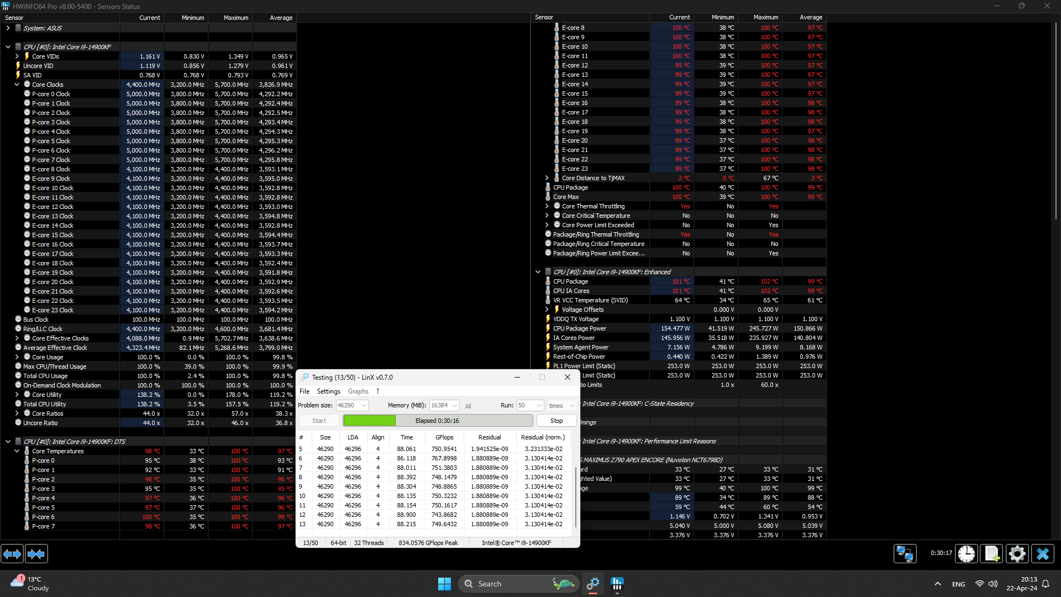Select the HWiNFO icon in the taskbar

617,584
